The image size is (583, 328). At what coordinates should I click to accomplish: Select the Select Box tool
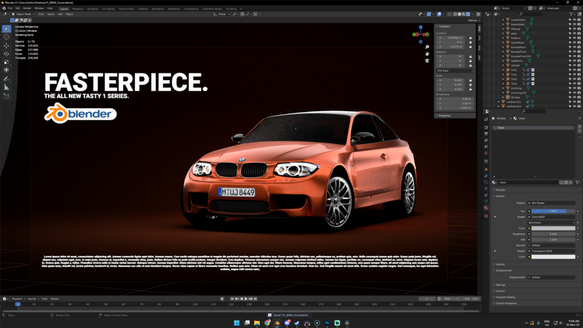(x=6, y=28)
